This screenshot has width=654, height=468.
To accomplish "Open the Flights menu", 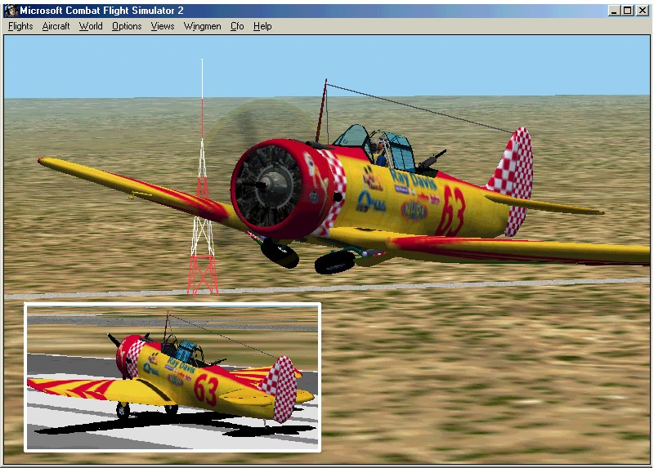I will click(x=20, y=26).
